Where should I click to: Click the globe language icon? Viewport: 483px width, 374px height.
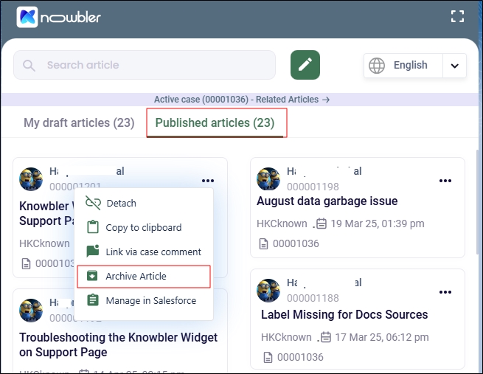[x=377, y=66]
